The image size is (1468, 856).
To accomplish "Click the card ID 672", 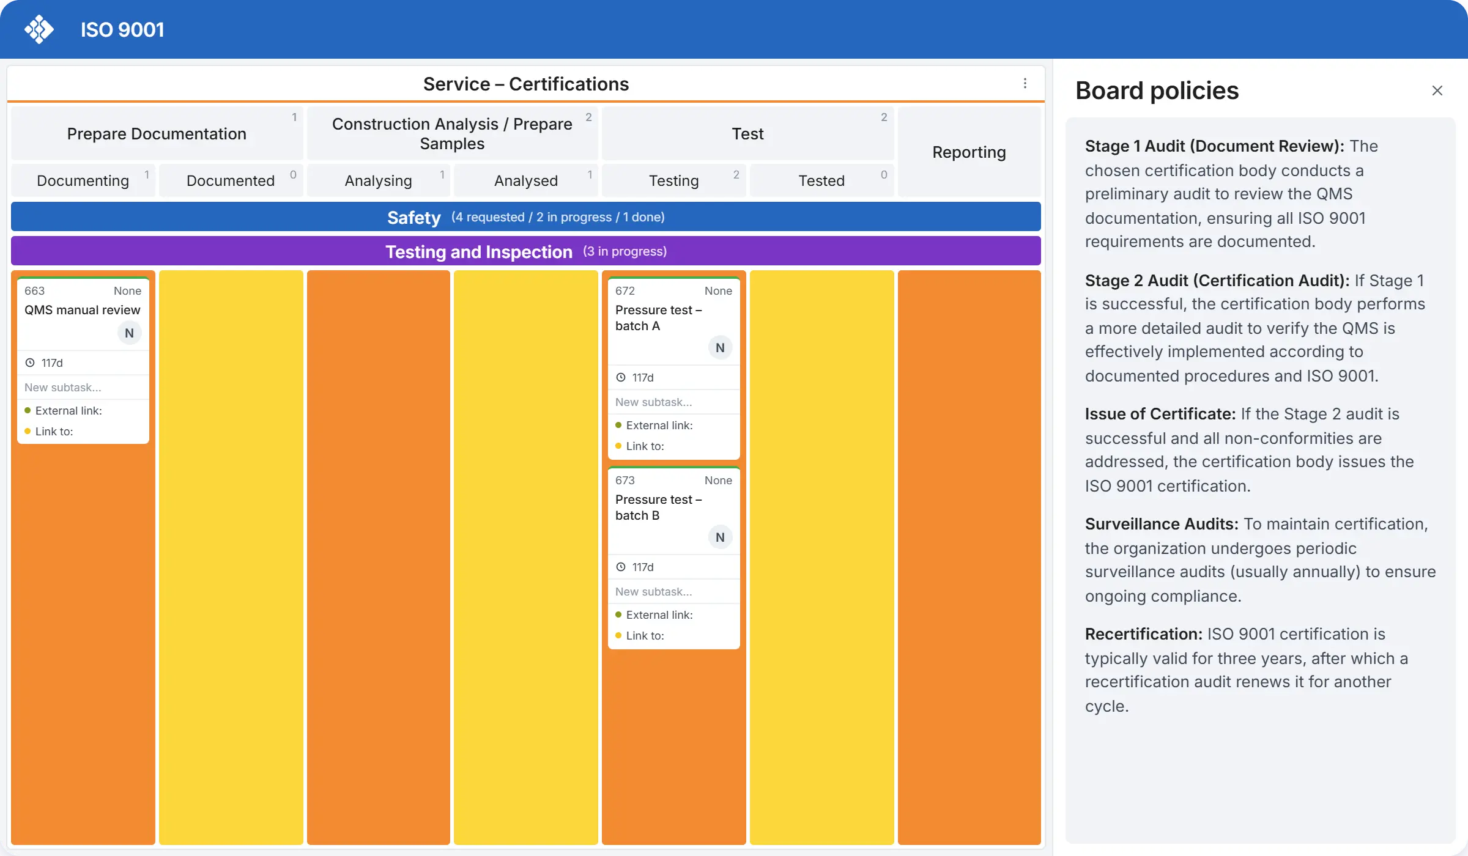I will tap(625, 290).
